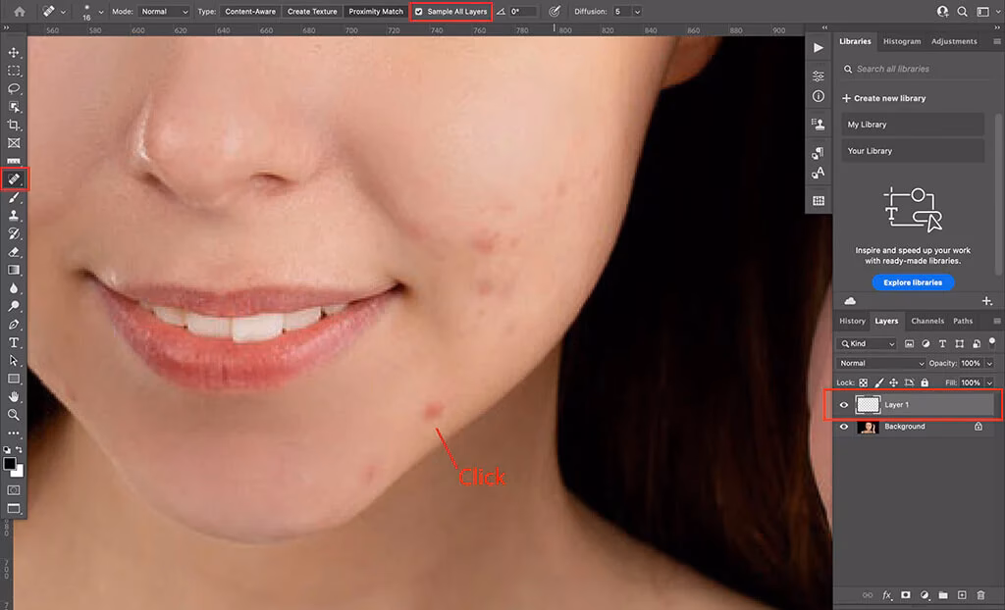Expand the Kind layer filter dropdown
The width and height of the screenshot is (1005, 610).
click(x=867, y=344)
